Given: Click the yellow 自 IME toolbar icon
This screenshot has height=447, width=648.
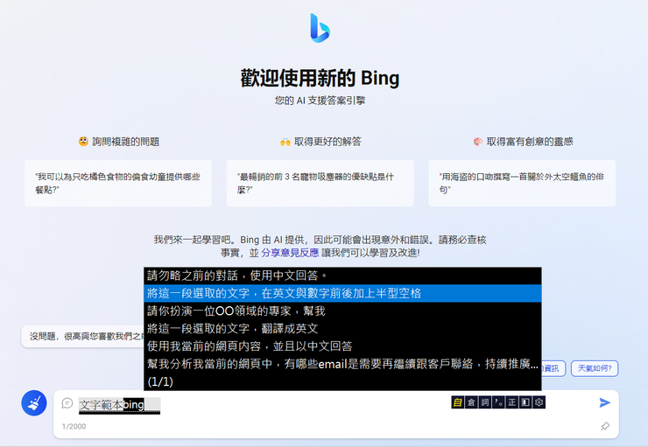Looking at the screenshot, I should point(457,402).
